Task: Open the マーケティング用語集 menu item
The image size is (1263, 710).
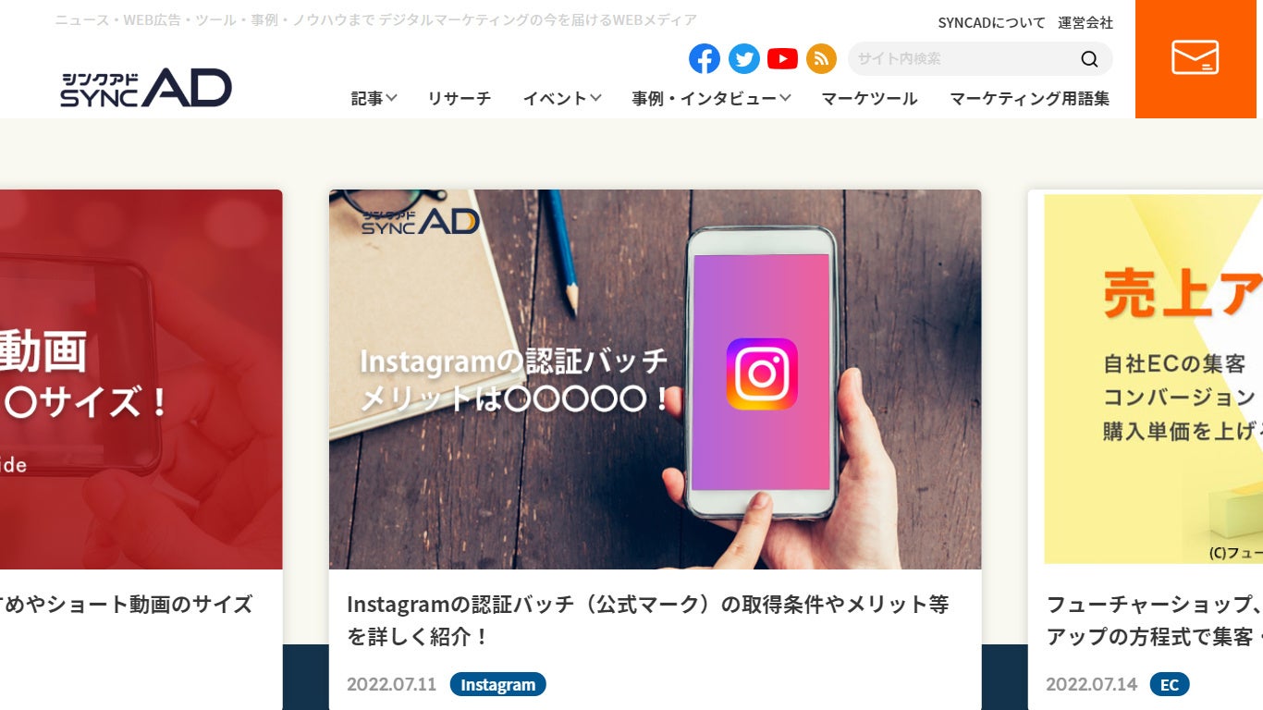Action: coord(1029,98)
